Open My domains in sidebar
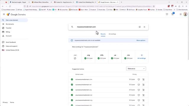Screen dimensions: 189x106 (x=10, y=24)
